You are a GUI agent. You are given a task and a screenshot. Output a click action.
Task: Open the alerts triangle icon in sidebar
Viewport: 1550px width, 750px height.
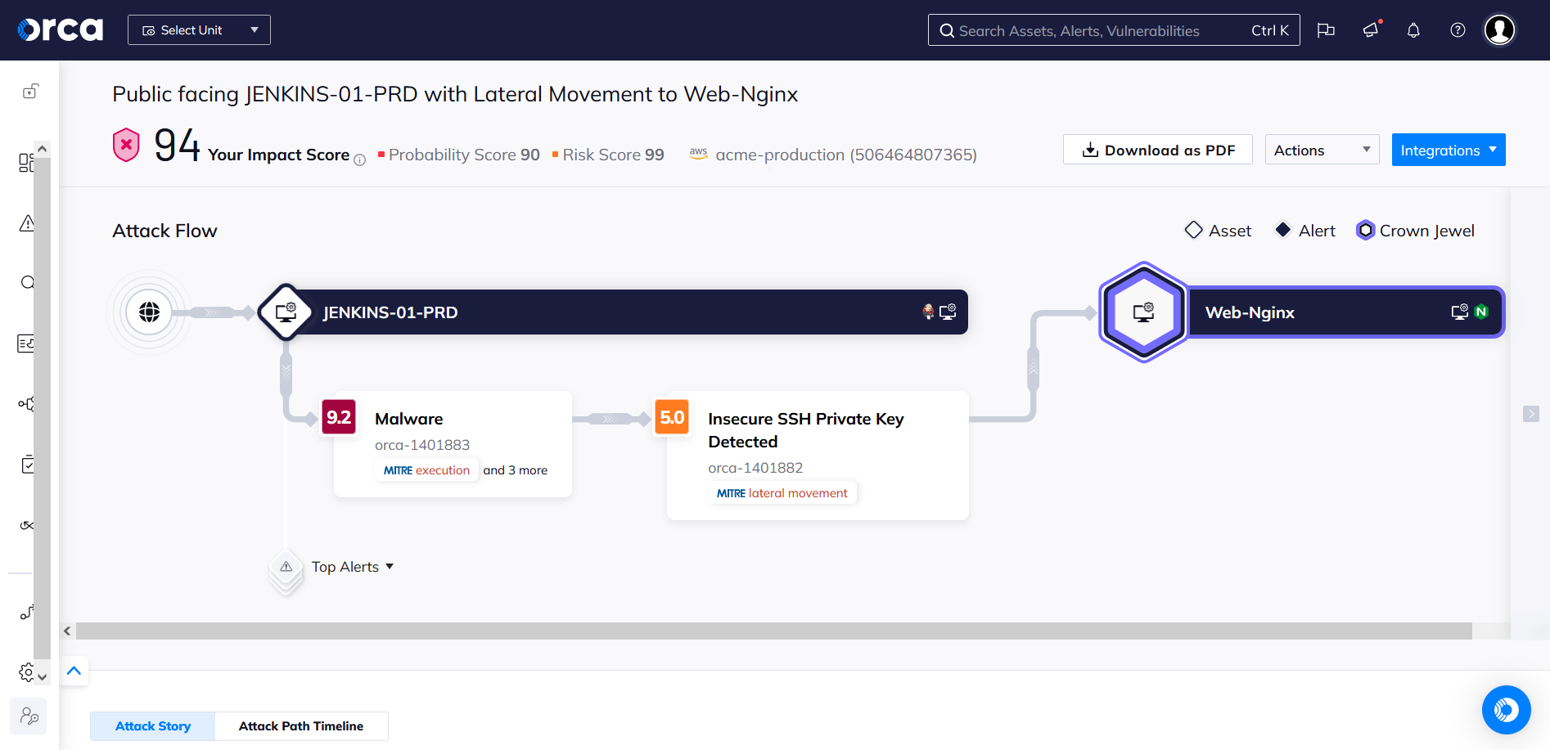point(26,222)
